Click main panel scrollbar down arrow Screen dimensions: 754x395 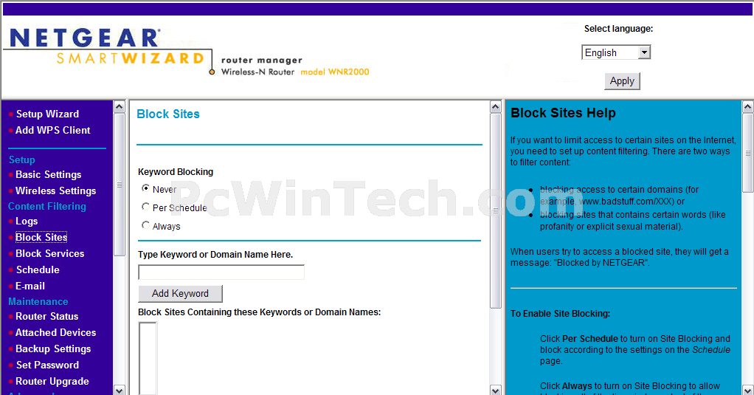[496, 390]
